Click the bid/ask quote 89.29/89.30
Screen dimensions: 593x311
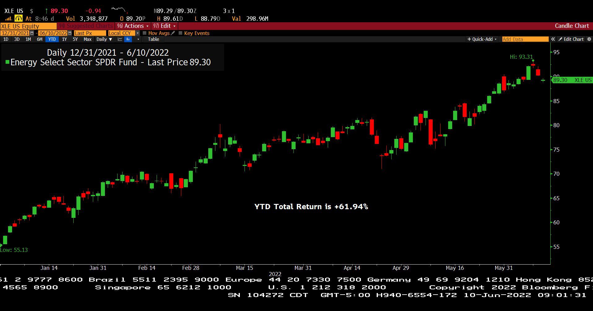click(x=175, y=11)
